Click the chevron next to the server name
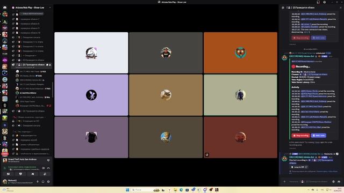344x193 pixels. point(50,8)
